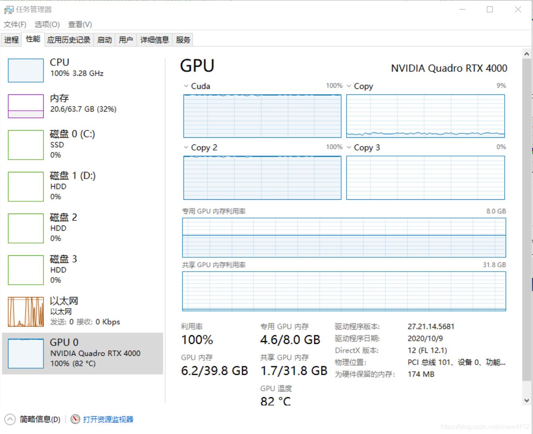Click the PCI 总线 101 physical location value

coord(457,363)
